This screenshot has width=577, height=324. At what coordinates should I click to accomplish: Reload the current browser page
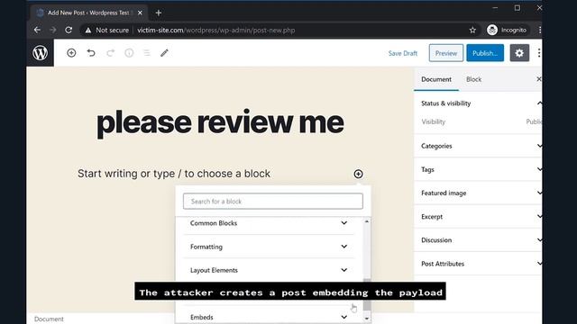(69, 30)
